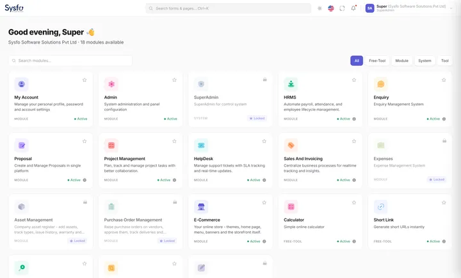Click the Sysfo logo
Screen dimensions: 461x278
point(14,8)
